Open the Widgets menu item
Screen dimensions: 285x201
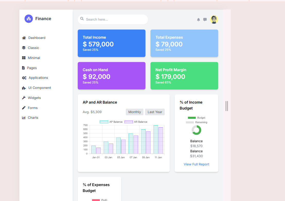coord(34,98)
